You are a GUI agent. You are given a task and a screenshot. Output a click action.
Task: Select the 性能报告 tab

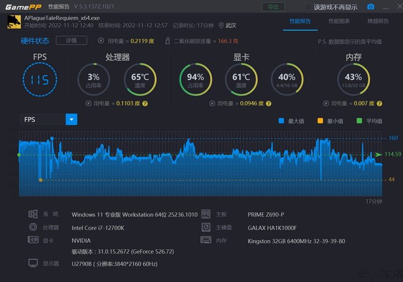point(300,21)
